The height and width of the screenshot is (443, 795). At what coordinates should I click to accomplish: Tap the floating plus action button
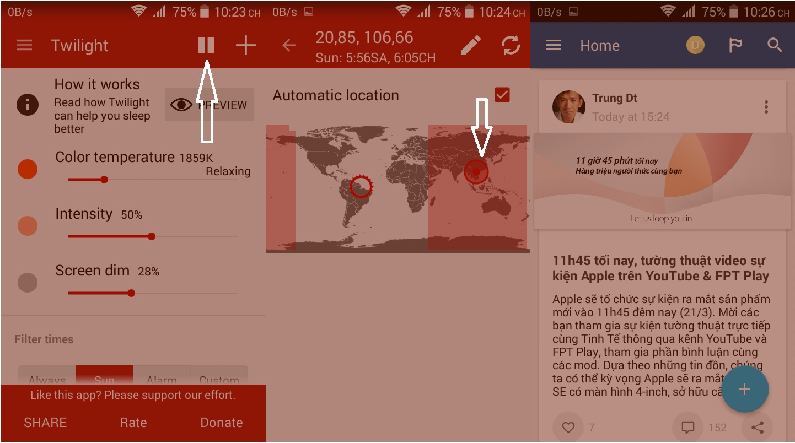click(x=744, y=390)
